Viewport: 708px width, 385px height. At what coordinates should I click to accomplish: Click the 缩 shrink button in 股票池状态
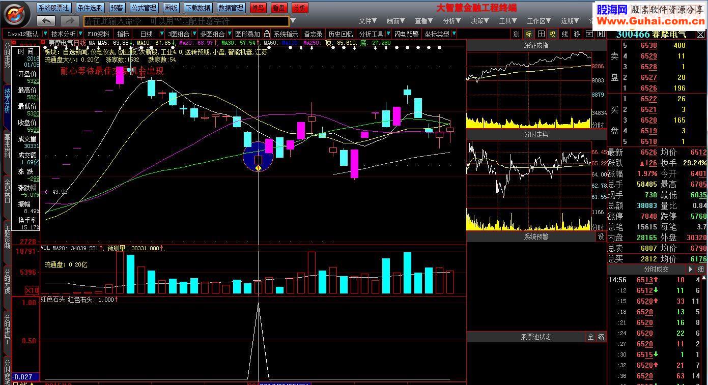coord(601,337)
